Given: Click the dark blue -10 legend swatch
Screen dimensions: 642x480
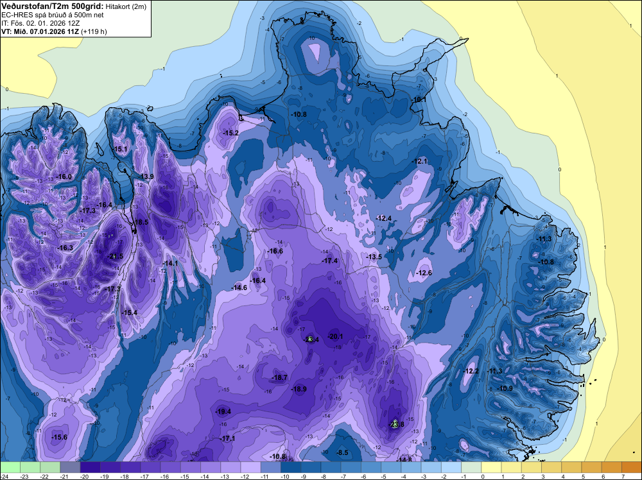Looking at the screenshot, I should 291,467.
